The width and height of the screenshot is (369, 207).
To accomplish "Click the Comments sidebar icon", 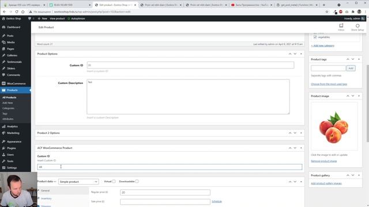I will point(3,75).
